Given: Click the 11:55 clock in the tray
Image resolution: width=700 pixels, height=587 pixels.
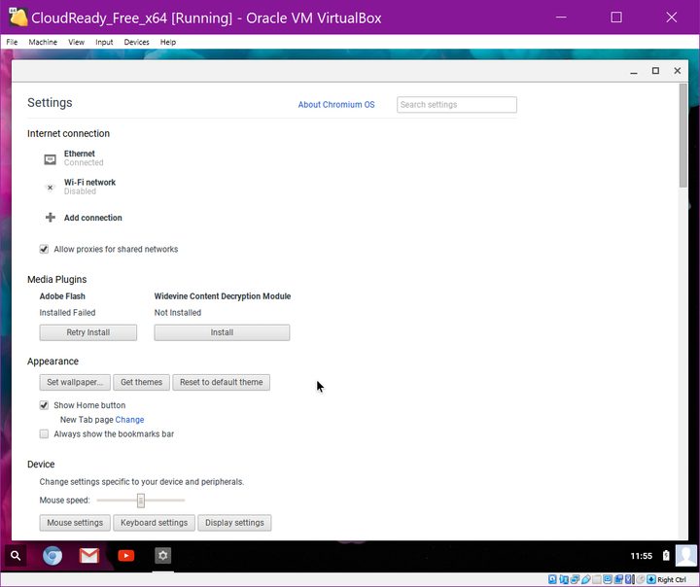Looking at the screenshot, I should click(641, 556).
